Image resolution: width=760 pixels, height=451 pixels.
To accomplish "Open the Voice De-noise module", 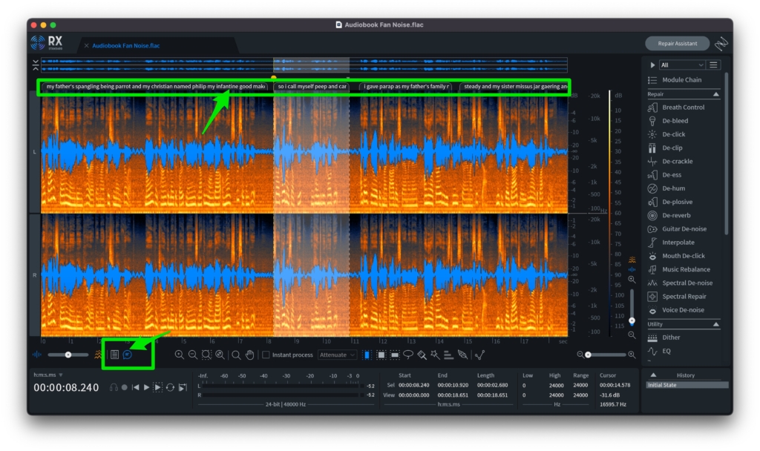I will tap(683, 310).
